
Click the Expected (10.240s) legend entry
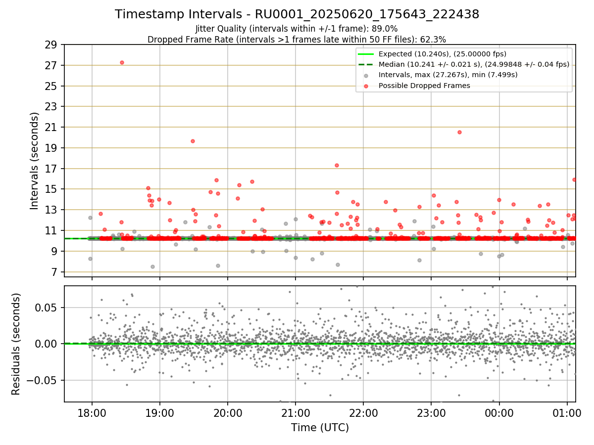click(442, 54)
